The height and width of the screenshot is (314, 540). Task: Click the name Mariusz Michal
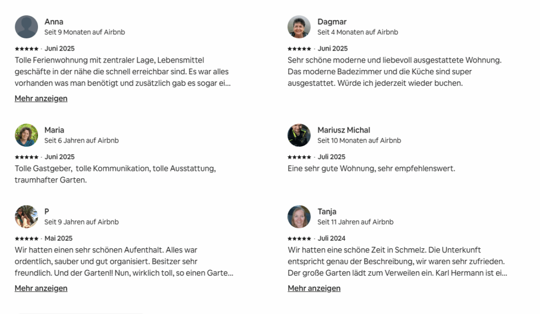344,130
